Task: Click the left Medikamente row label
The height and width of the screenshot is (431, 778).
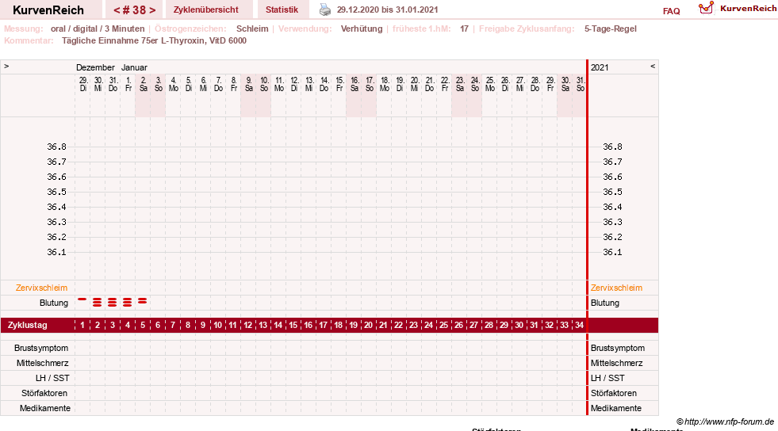Action: coord(45,408)
